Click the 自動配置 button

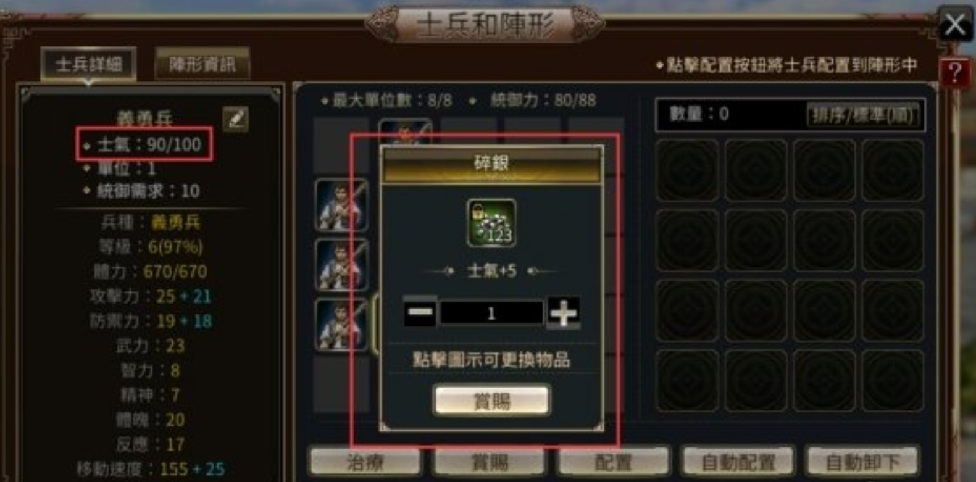click(738, 462)
